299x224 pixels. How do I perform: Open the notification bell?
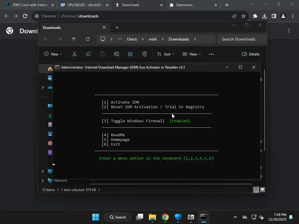pyautogui.click(x=291, y=217)
